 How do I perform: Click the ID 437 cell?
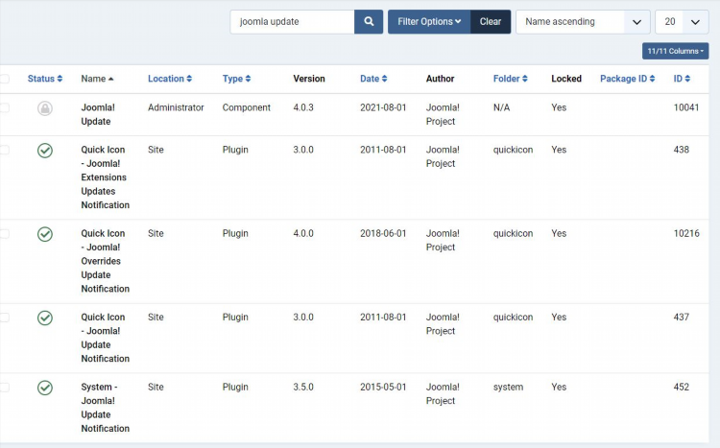[681, 317]
